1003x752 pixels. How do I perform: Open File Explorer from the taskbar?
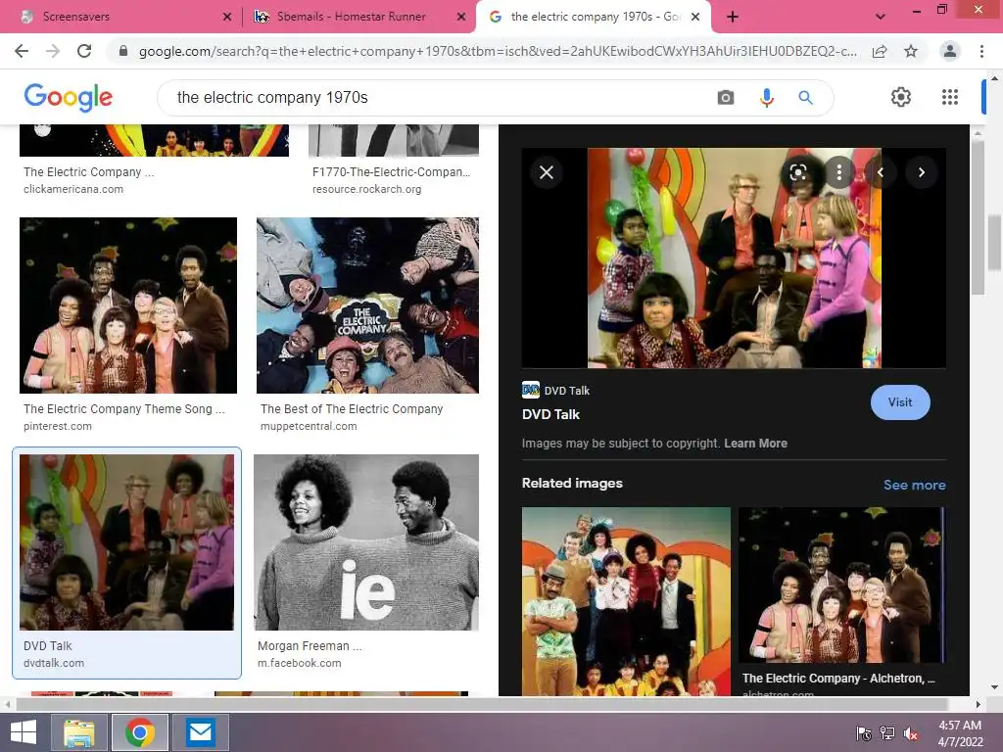[79, 732]
